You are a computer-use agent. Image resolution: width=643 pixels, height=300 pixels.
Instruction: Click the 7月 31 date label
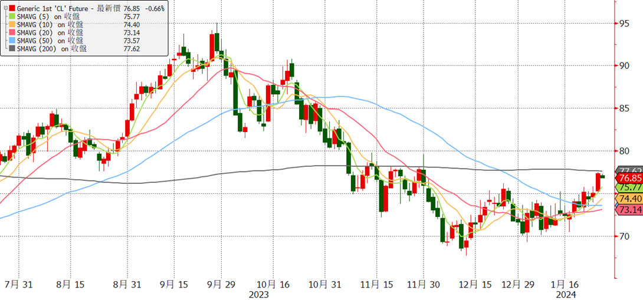pos(19,284)
